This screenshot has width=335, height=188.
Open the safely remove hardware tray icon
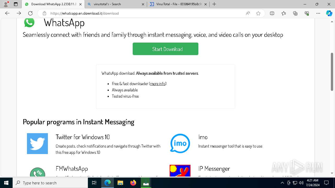[289, 183]
